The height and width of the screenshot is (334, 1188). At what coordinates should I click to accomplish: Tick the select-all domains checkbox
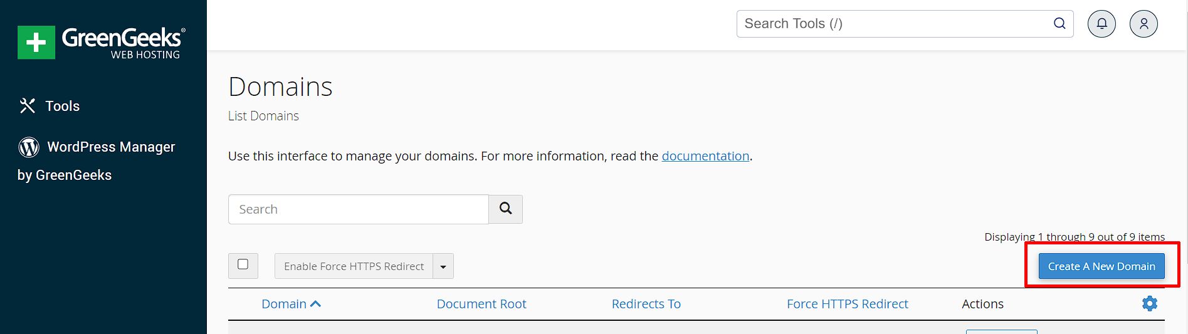pos(243,264)
